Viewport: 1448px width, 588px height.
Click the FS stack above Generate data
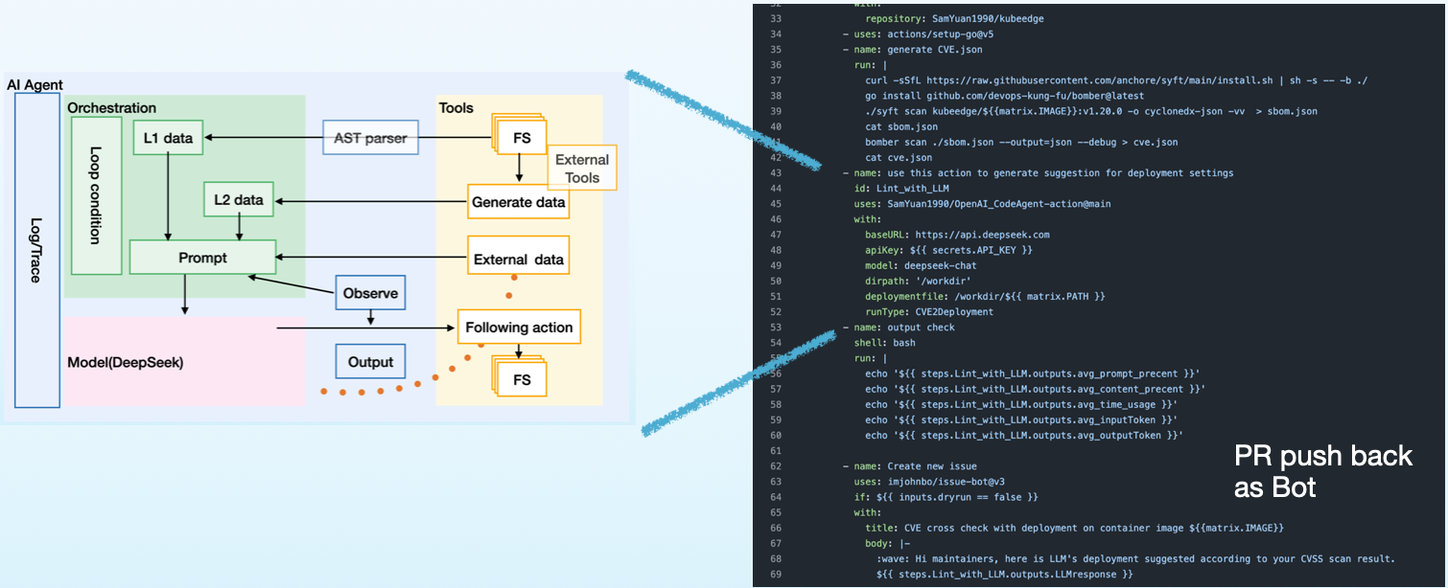coord(520,138)
